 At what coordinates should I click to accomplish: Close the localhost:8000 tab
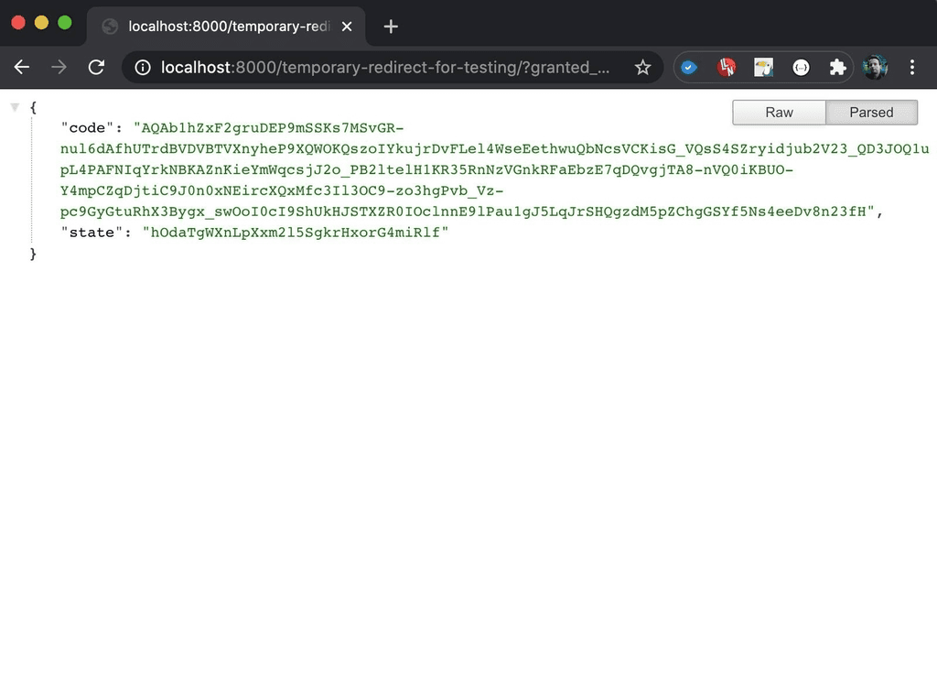click(x=347, y=27)
